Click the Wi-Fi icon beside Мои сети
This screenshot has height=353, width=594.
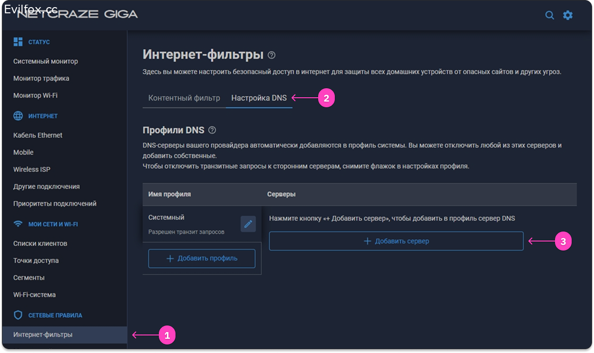tap(18, 224)
